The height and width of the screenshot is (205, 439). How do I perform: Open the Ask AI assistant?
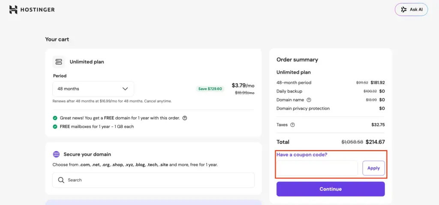[411, 9]
